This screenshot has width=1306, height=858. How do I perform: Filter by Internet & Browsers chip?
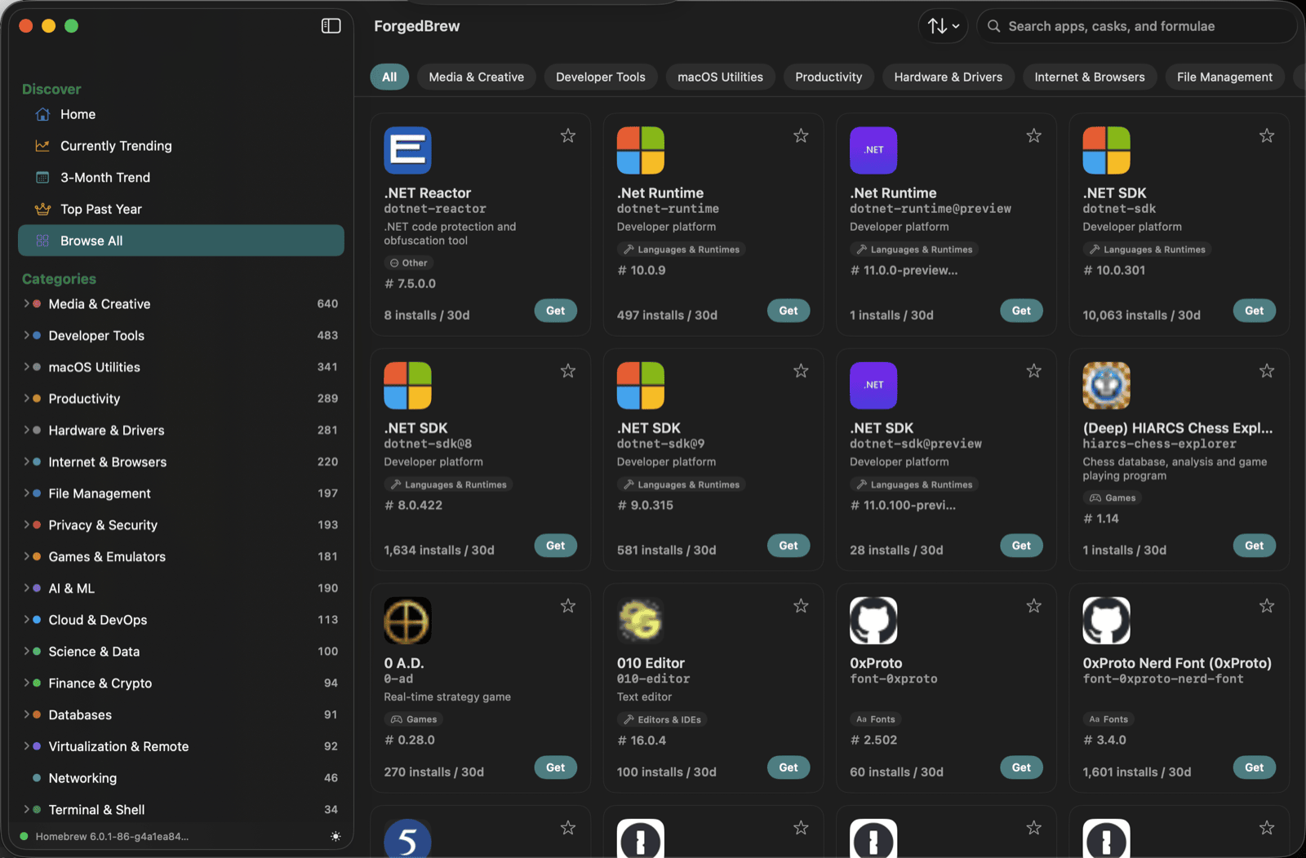coord(1090,77)
